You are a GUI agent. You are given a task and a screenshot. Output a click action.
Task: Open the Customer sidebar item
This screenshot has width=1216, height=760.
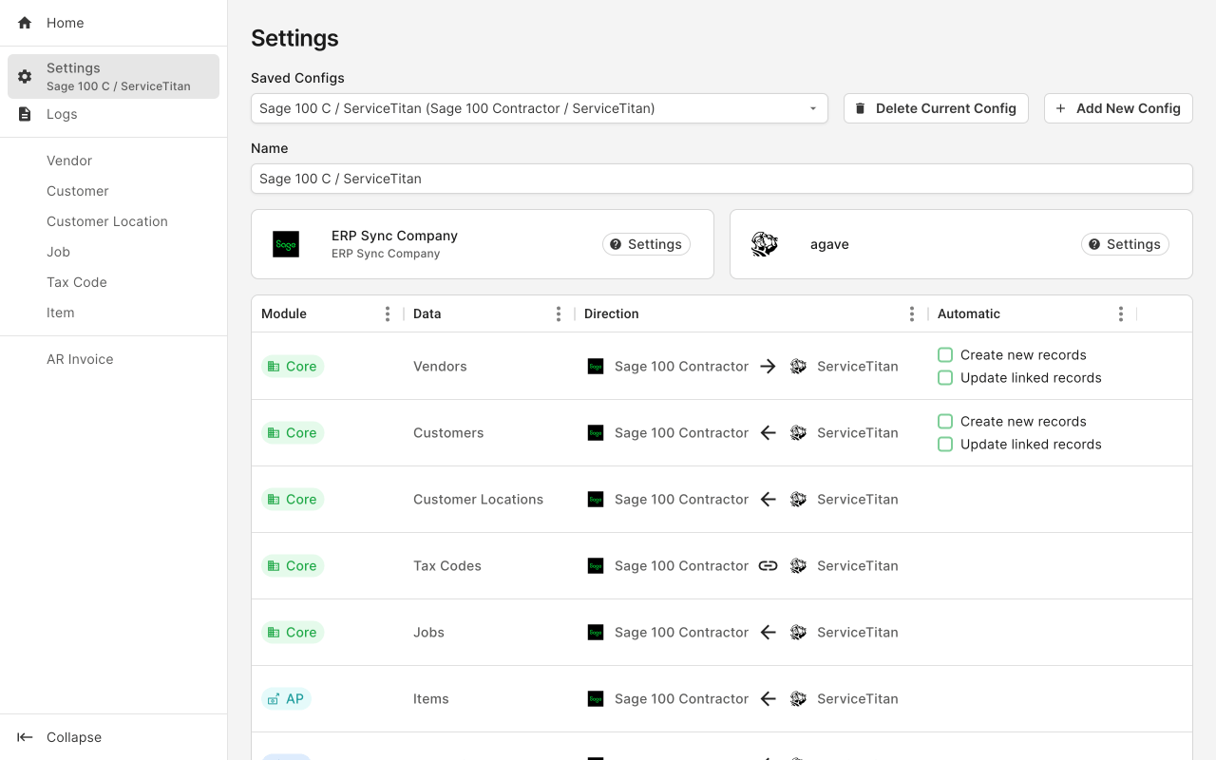[x=113, y=191]
